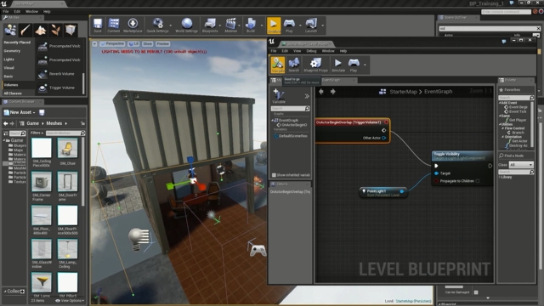Click the blueprint Search binoculars icon
544x306 pixels.
293,65
